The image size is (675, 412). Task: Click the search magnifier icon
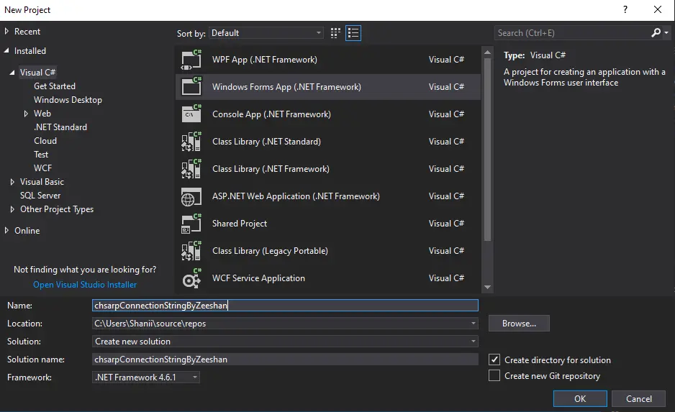(656, 32)
